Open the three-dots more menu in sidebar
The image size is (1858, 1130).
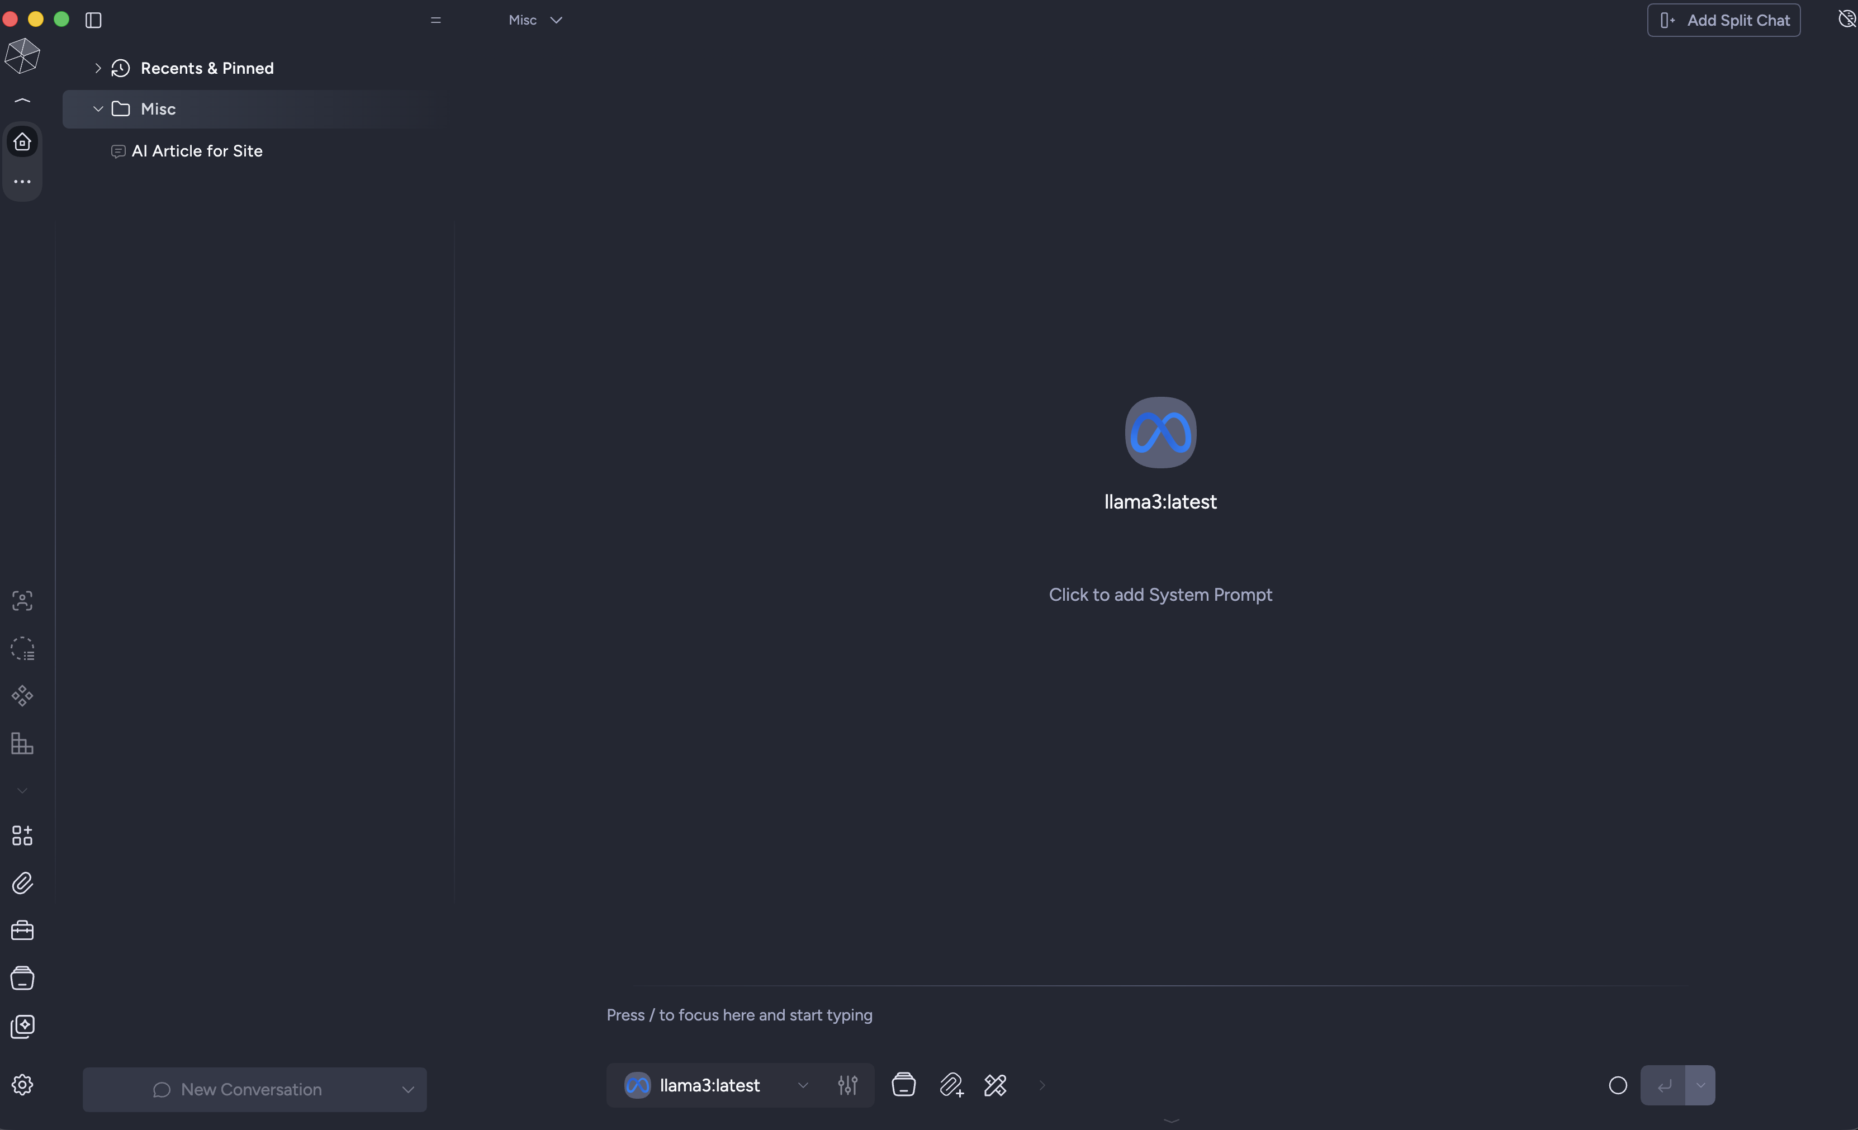[x=22, y=182]
